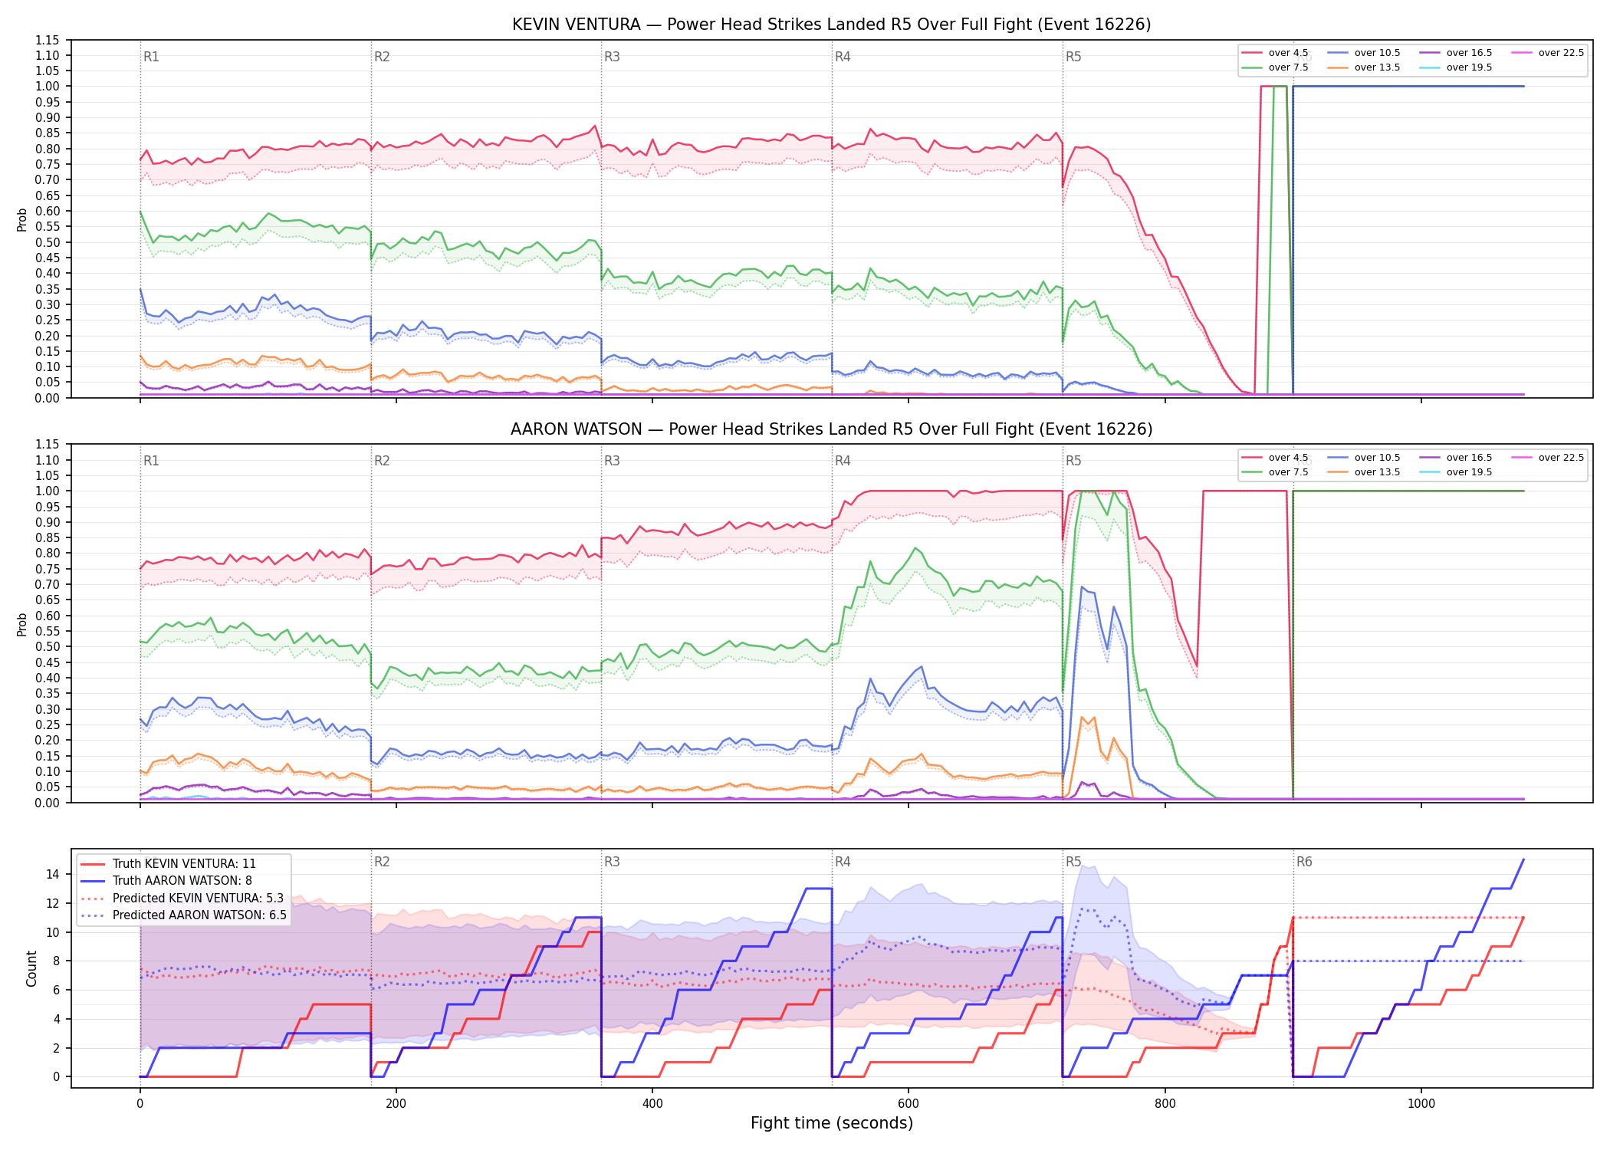The height and width of the screenshot is (1150, 1610).
Task: Click R5 round marker in Aaron Watson chart
Action: [1073, 461]
